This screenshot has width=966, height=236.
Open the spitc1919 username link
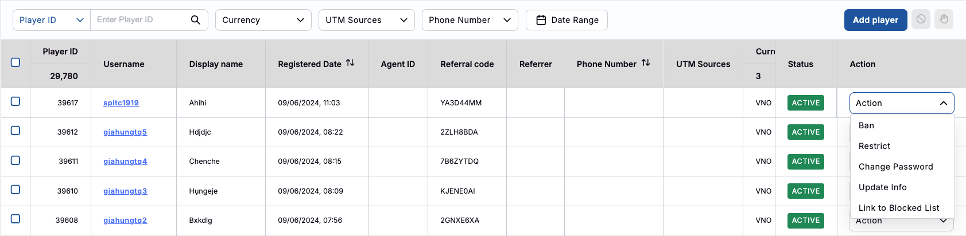(121, 103)
